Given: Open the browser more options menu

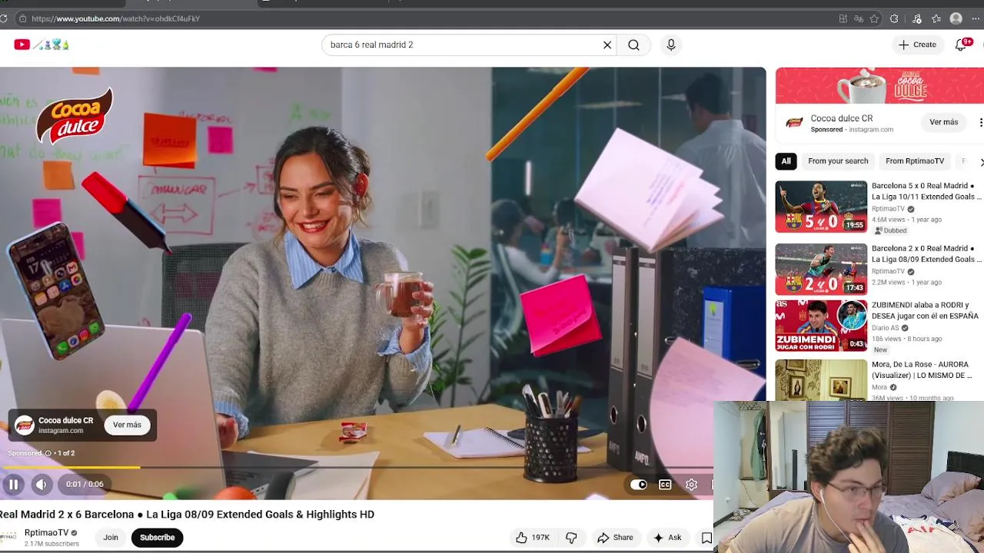Looking at the screenshot, I should (976, 18).
